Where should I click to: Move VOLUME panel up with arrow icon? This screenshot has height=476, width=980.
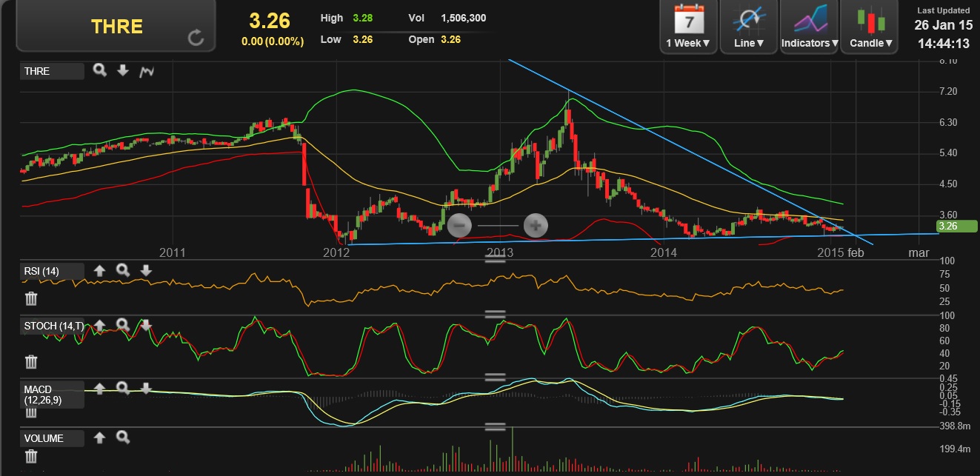click(100, 438)
